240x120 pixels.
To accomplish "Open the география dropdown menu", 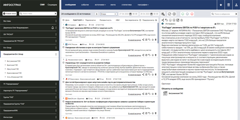I will click(143, 5).
